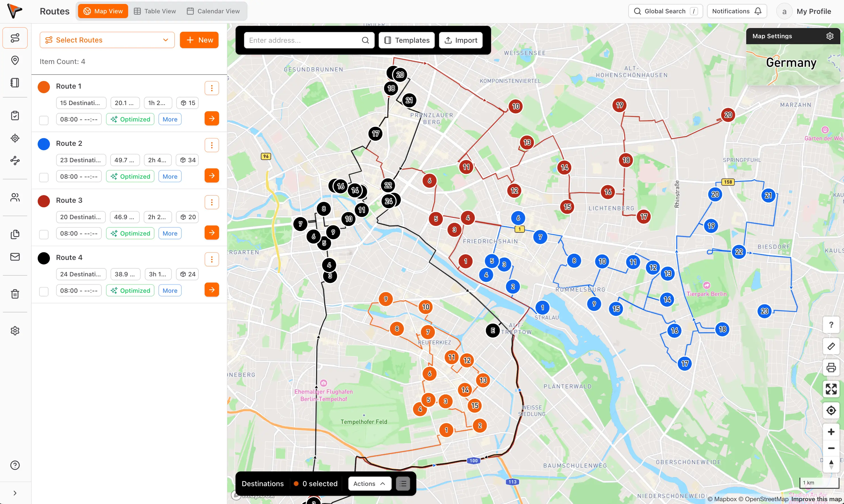Click the map print icon
This screenshot has width=844, height=504.
pyautogui.click(x=831, y=368)
